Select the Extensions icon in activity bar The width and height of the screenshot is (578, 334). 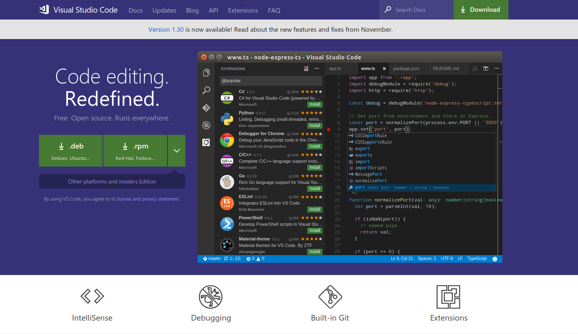click(206, 142)
